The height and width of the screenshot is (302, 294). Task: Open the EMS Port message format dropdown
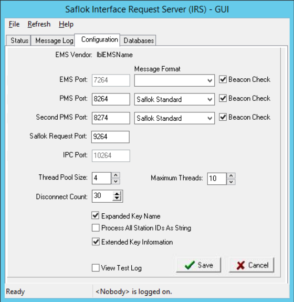coord(174,80)
